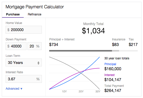Expand the Advanced options link
143x98 pixels.
14,89
